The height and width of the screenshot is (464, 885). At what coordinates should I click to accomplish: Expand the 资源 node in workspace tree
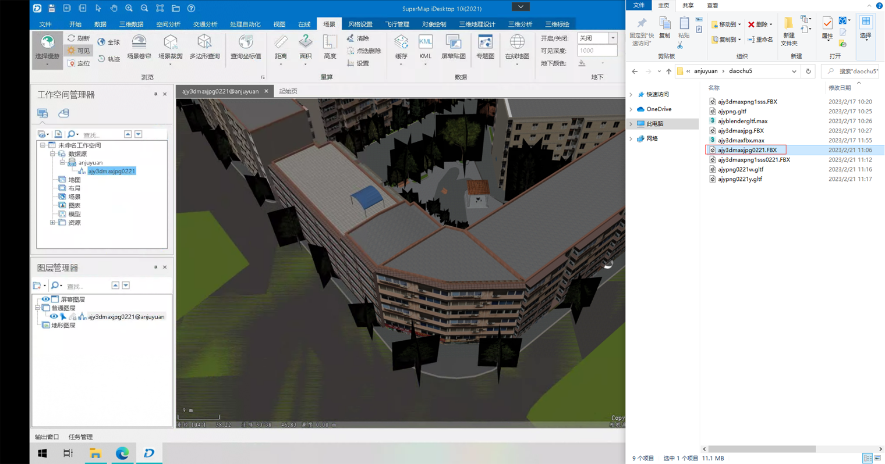[52, 223]
